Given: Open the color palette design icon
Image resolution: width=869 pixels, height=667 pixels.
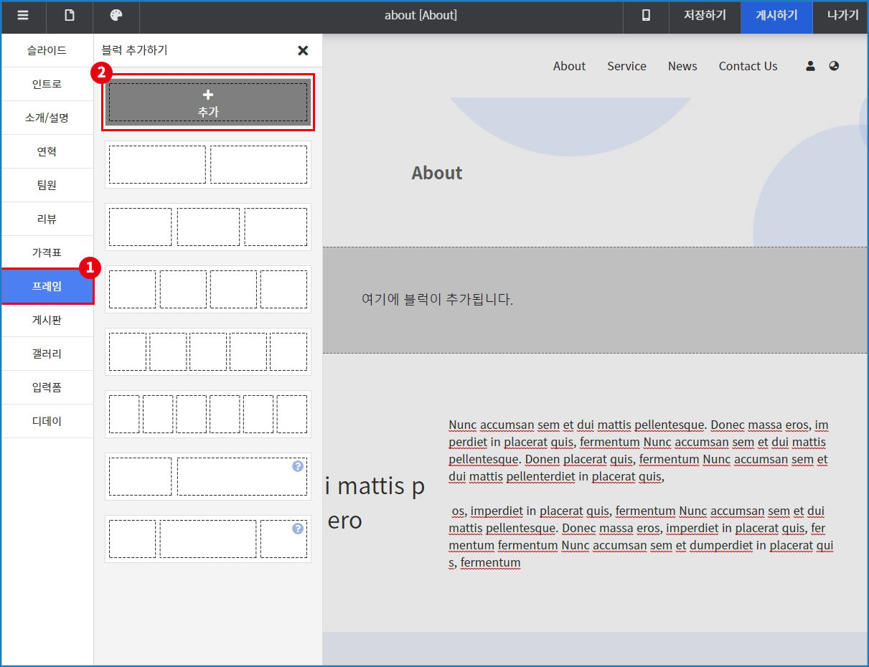Looking at the screenshot, I should click(x=116, y=16).
